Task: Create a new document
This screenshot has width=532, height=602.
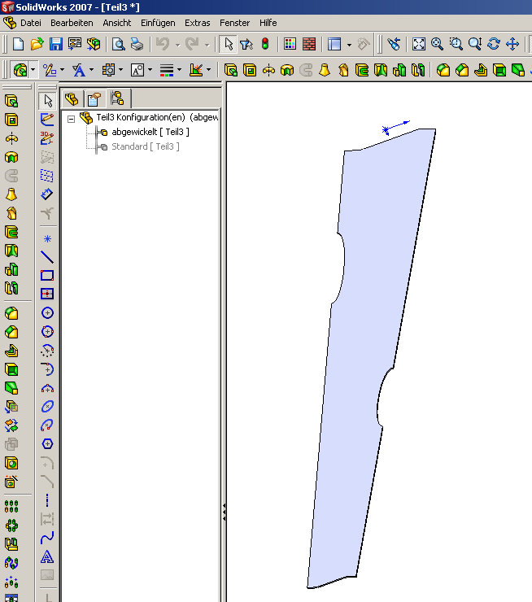Action: [x=18, y=44]
